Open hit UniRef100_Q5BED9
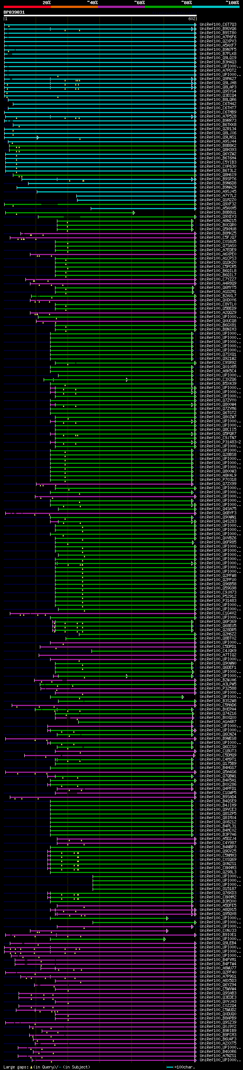The image size is (243, 1070). coord(218,308)
